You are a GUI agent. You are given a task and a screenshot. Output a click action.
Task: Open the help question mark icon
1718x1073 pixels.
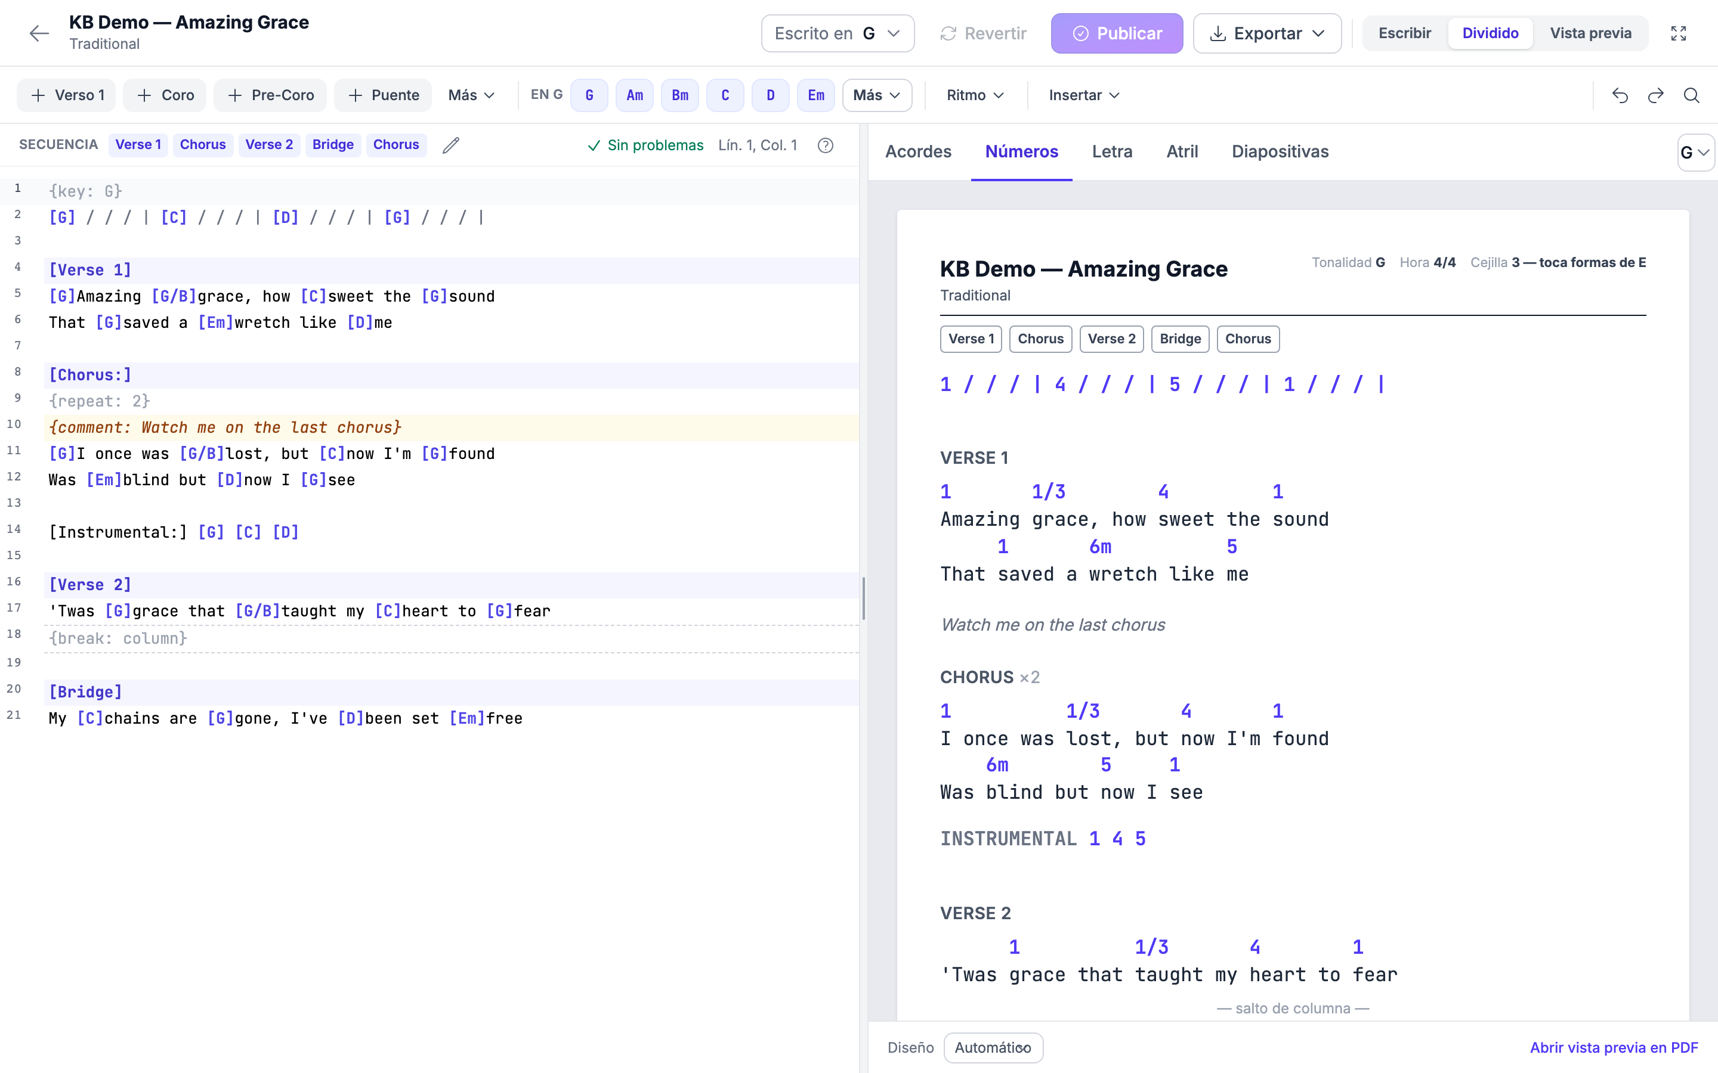[825, 145]
